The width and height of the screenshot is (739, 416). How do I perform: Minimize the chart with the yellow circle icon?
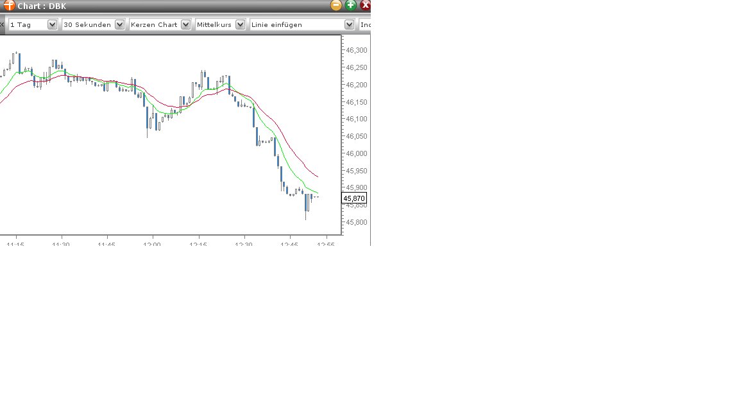click(336, 5)
